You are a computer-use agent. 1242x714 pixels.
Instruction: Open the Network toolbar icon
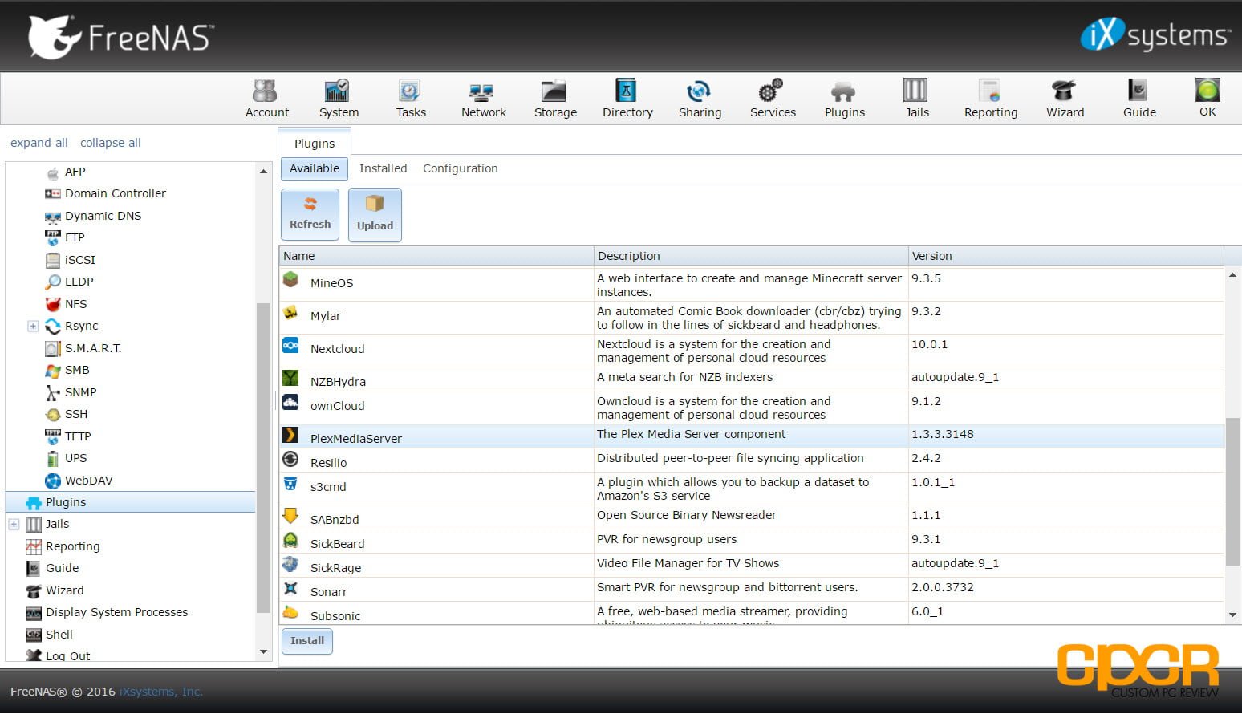click(x=483, y=99)
